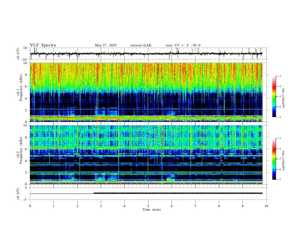This screenshot has width=300, height=231.
Task: Click the ch.1 black voltage waveform trace
Action: click(x=146, y=54)
